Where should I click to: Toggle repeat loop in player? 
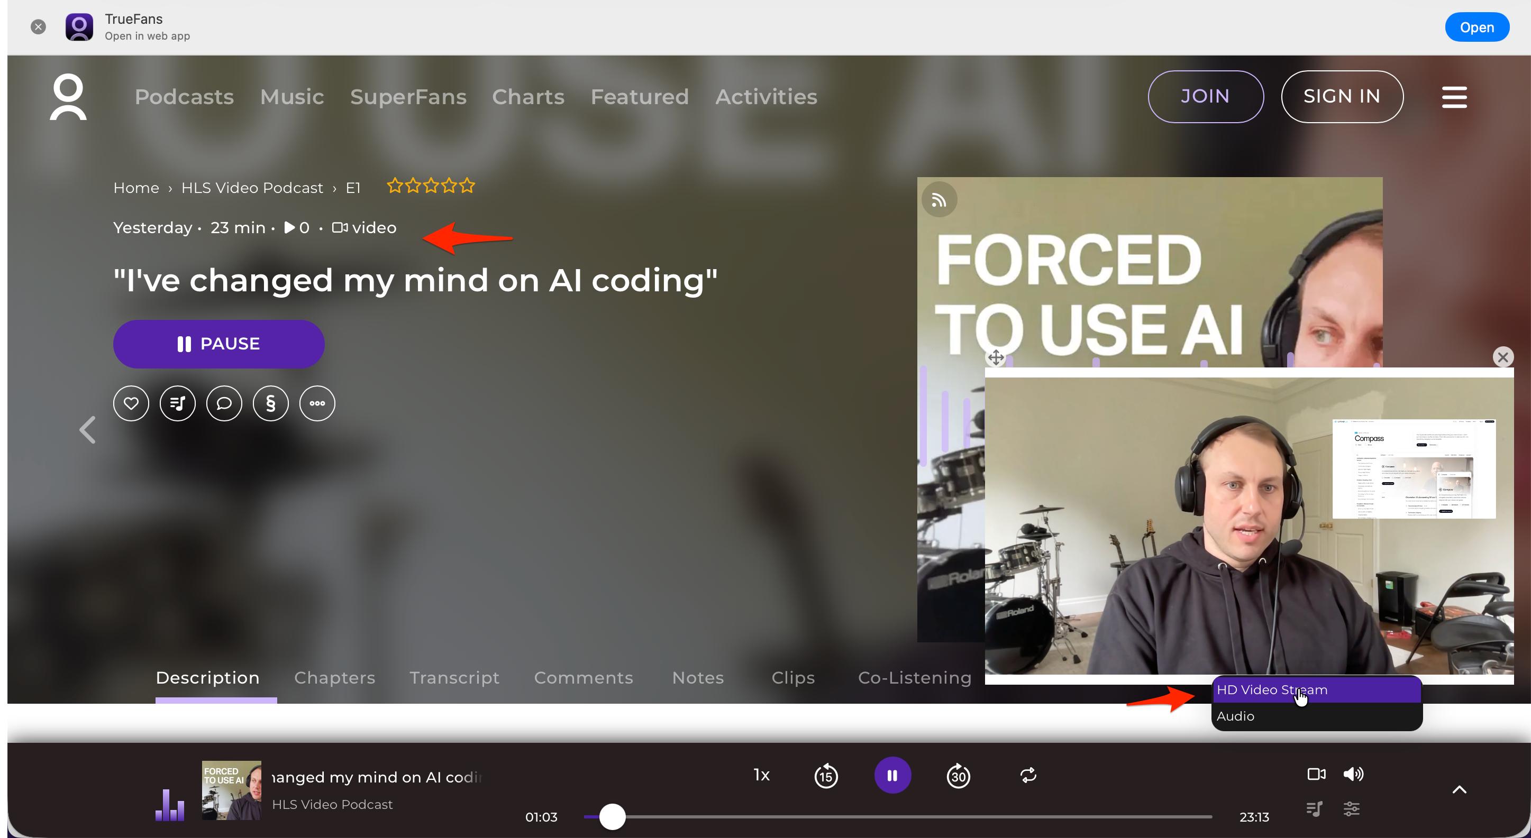[1028, 775]
